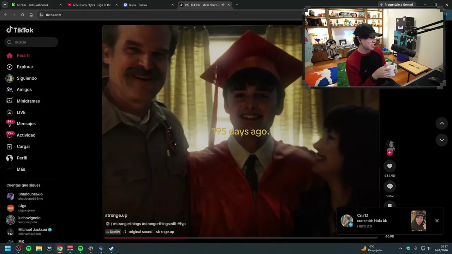Switch to the Harry Styles YouTube tab
452x254 pixels.
(92, 5)
